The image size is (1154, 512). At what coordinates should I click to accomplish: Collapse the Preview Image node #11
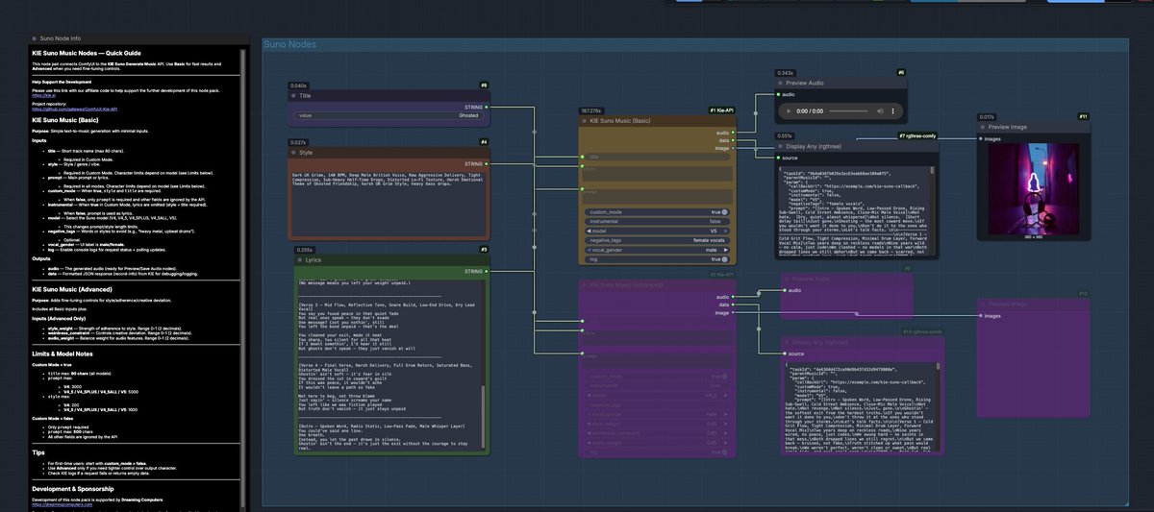point(983,127)
